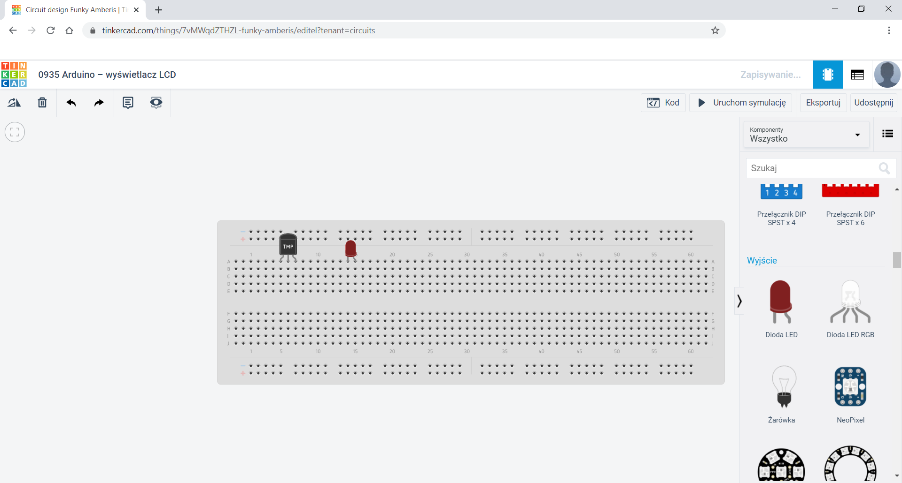Toggle components list view mode

(887, 134)
